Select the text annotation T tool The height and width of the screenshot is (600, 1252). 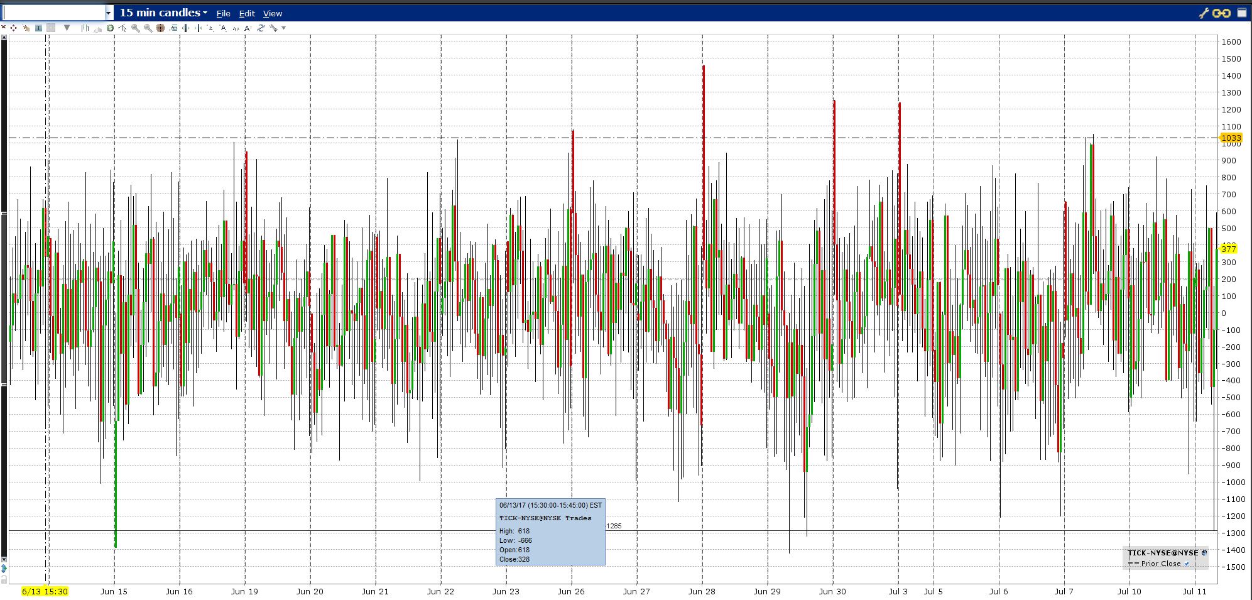coord(39,28)
